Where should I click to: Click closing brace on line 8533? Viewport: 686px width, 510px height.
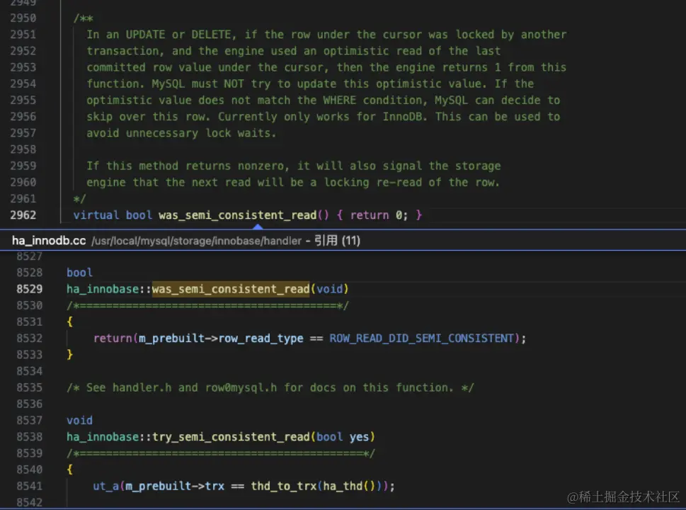(69, 355)
